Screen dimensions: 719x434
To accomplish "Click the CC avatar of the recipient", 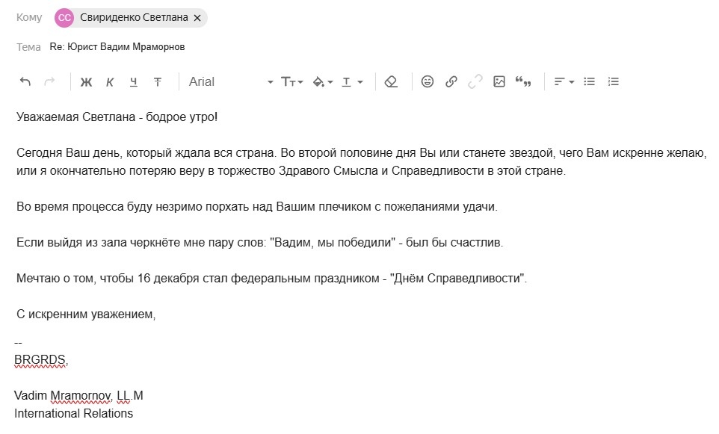I will pyautogui.click(x=64, y=18).
